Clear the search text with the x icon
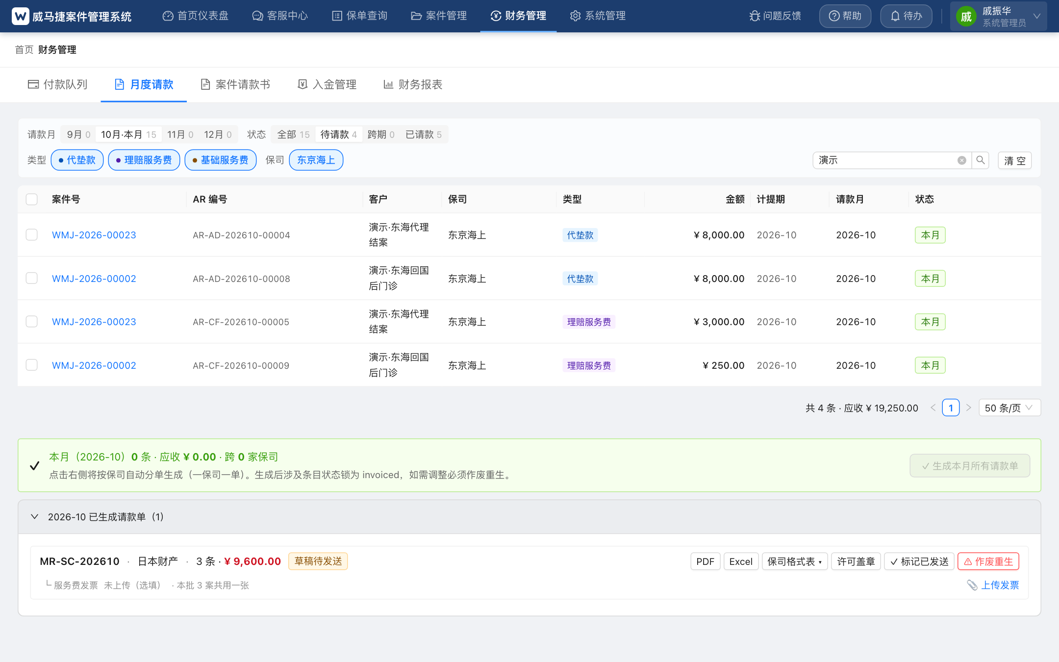This screenshot has height=662, width=1059. coord(962,160)
